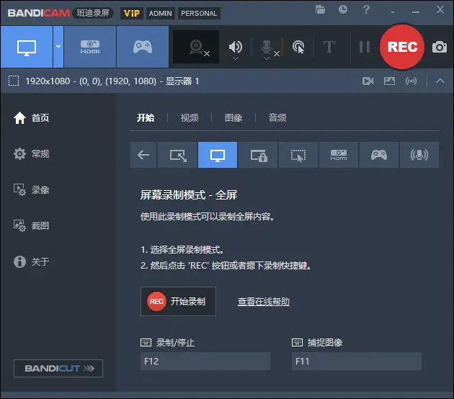Viewport: 454px width, 399px height.
Task: Click the 录制/停止 hotkey field showing F12
Action: pyautogui.click(x=205, y=361)
